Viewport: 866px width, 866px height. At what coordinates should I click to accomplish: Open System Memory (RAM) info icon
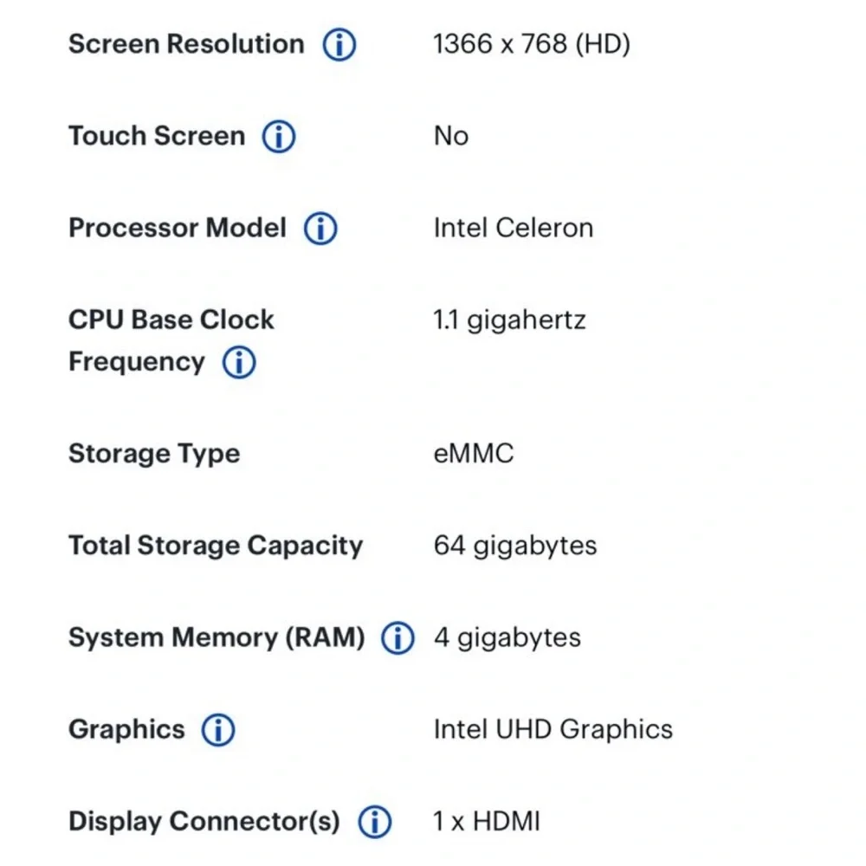[x=397, y=638]
